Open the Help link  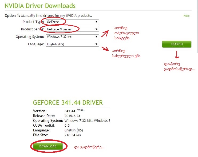point(186,16)
